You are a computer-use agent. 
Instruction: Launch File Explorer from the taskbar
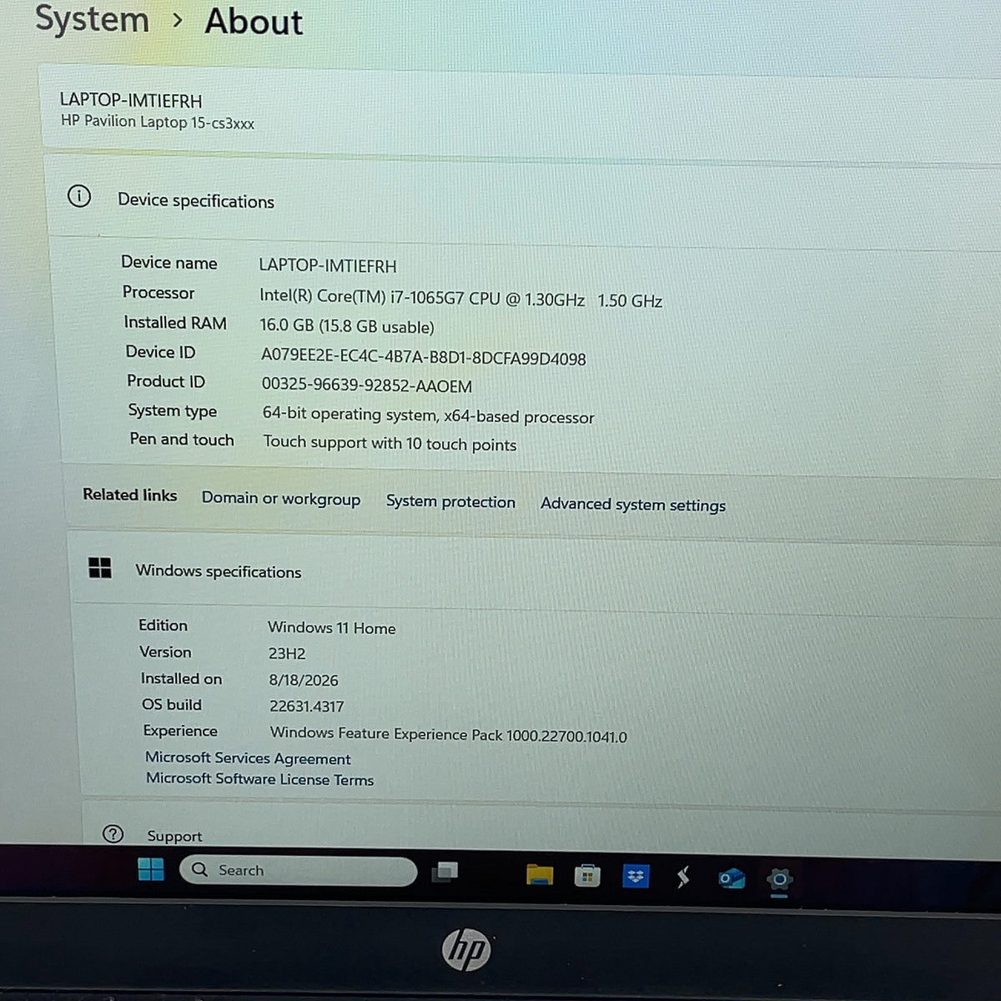[x=540, y=874]
